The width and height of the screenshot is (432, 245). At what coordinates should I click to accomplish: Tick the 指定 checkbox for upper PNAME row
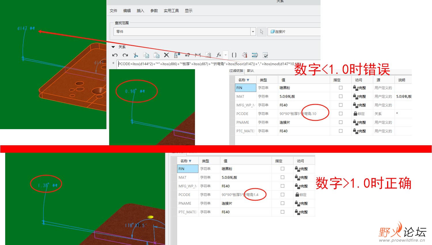341,122
